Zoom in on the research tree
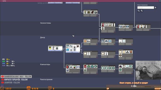 pos(142,11)
